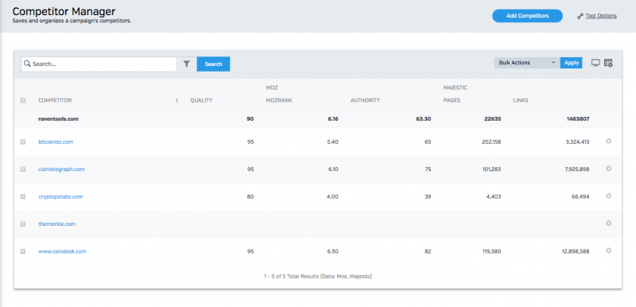This screenshot has width=636, height=307.
Task: Click the authority value 63.30
Action: coord(424,119)
